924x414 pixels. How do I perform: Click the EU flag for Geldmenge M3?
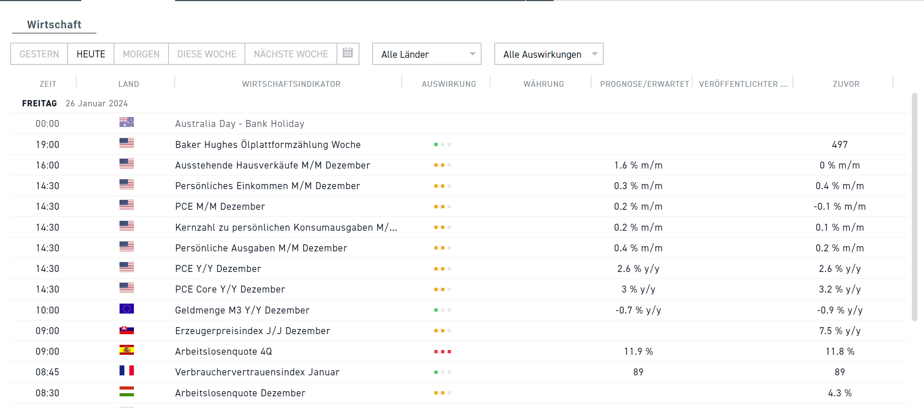pyautogui.click(x=127, y=309)
